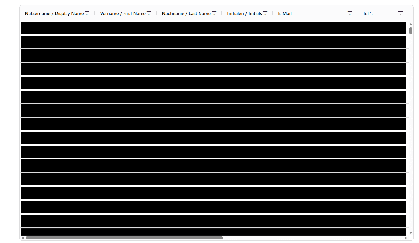
Task: Click the horizontal scrollbar thumb
Action: [124, 238]
